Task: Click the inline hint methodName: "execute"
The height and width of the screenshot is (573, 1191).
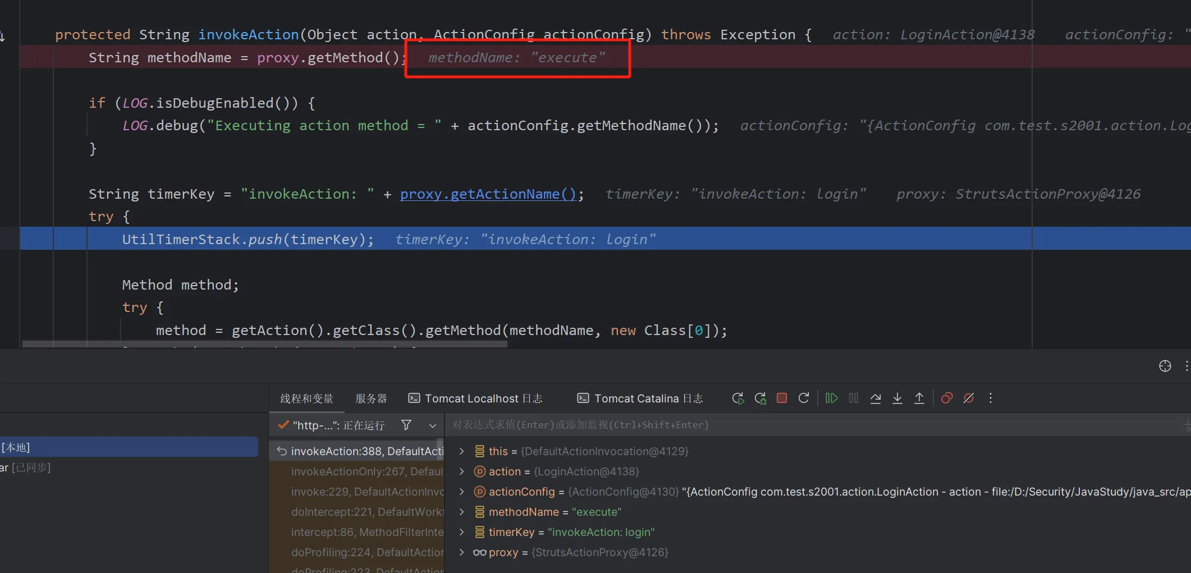Action: [x=516, y=58]
